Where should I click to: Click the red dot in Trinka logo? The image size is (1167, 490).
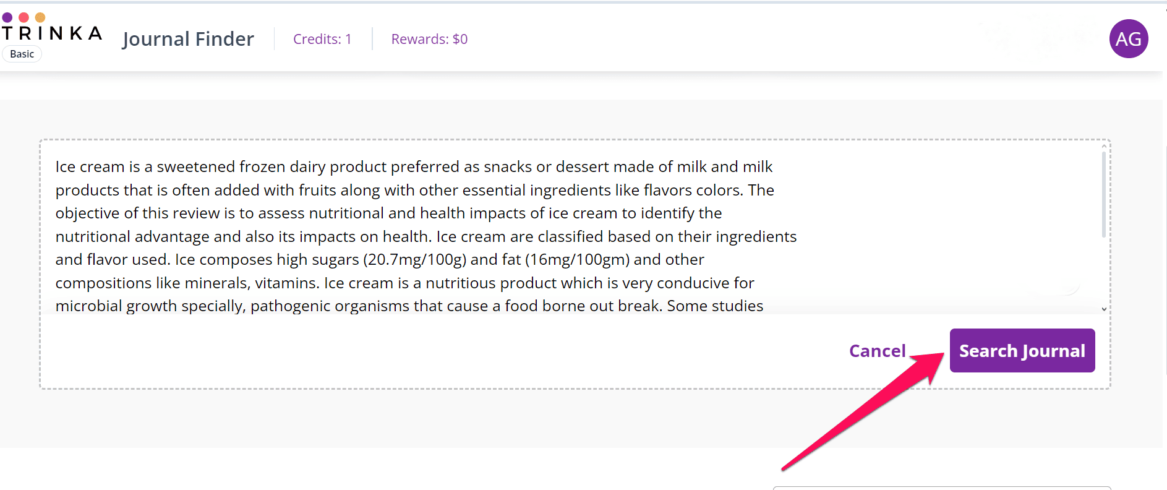click(x=24, y=17)
